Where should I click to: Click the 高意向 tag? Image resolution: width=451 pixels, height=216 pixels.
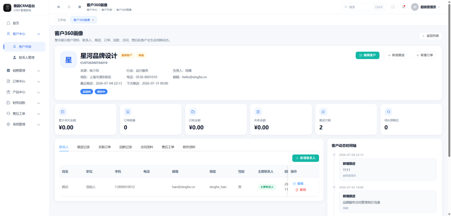86,92
